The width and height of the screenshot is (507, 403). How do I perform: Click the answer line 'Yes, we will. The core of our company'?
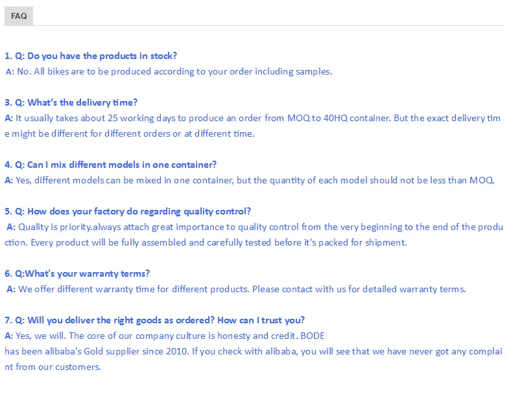[162, 336]
